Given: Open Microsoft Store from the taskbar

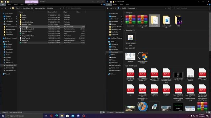Looking at the screenshot, I should click(67, 116).
